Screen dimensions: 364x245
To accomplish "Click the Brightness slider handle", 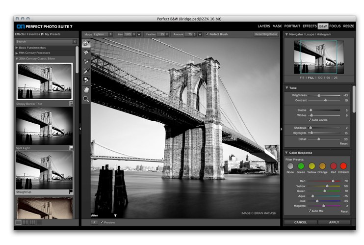I will click(x=319, y=95).
